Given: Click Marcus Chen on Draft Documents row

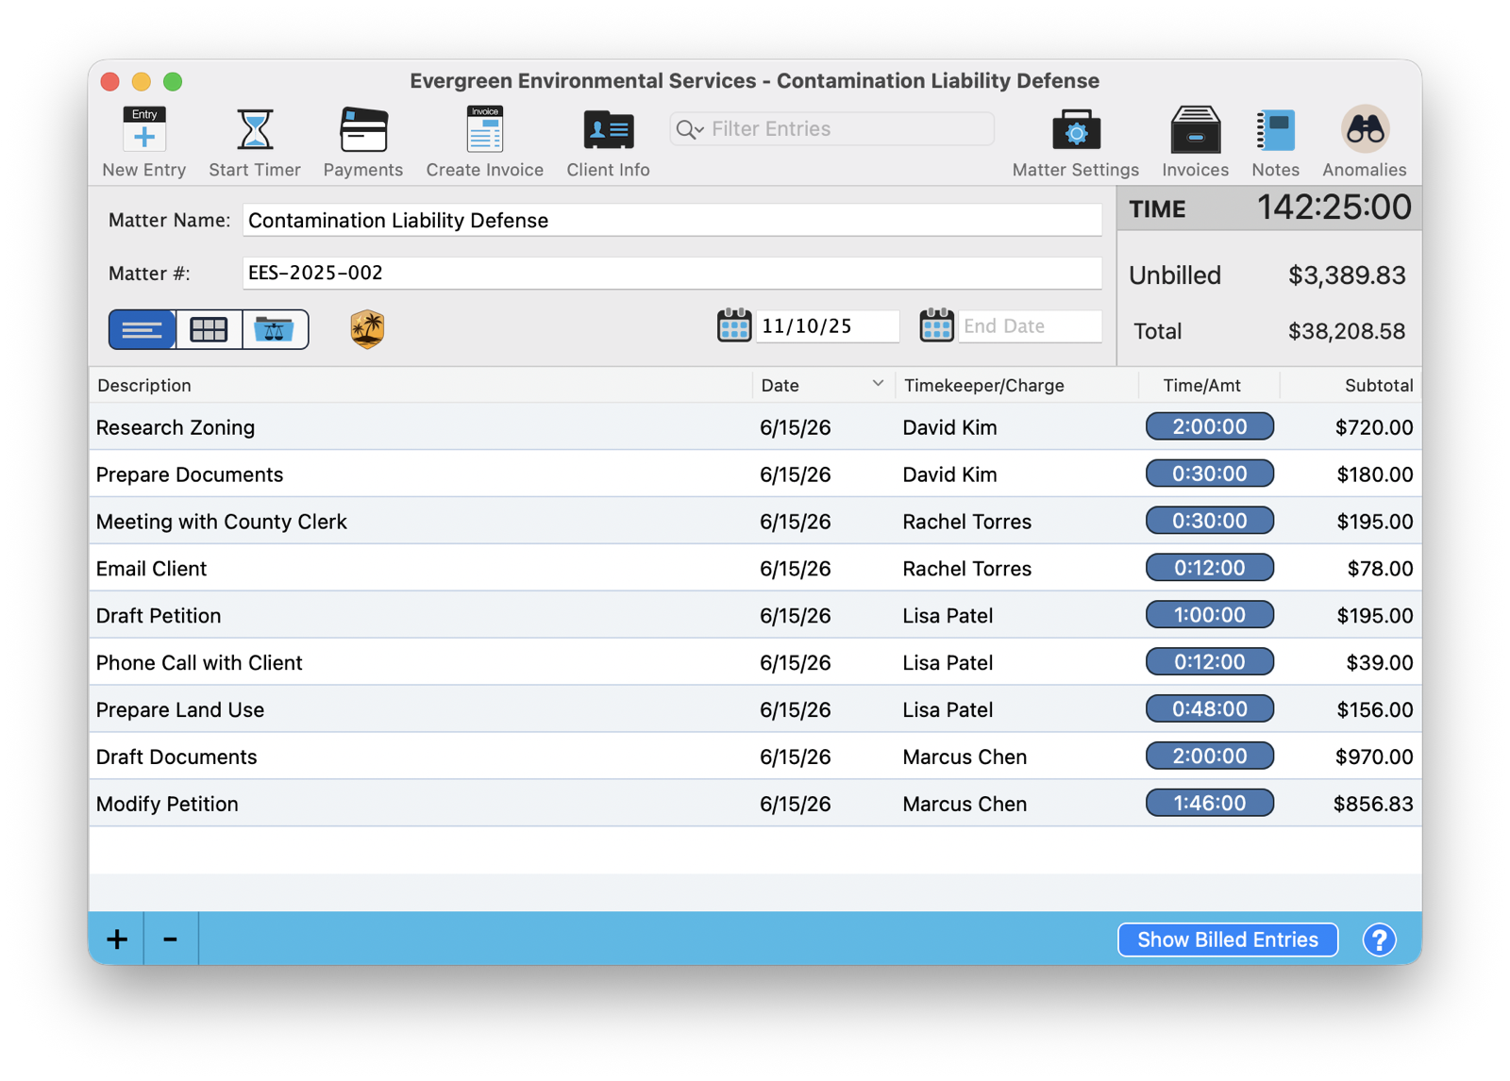Looking at the screenshot, I should click(965, 757).
